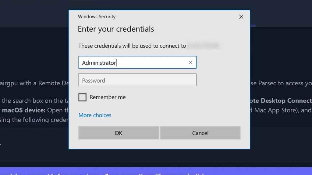Click the bold Remote Desktop Connect text
Image resolution: width=312 pixels, height=175 pixels.
[x=281, y=101]
